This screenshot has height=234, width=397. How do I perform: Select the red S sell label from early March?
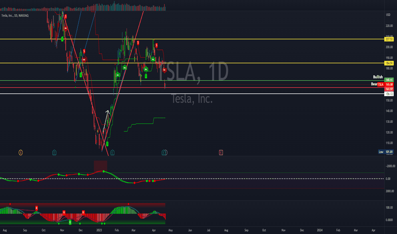(138, 43)
